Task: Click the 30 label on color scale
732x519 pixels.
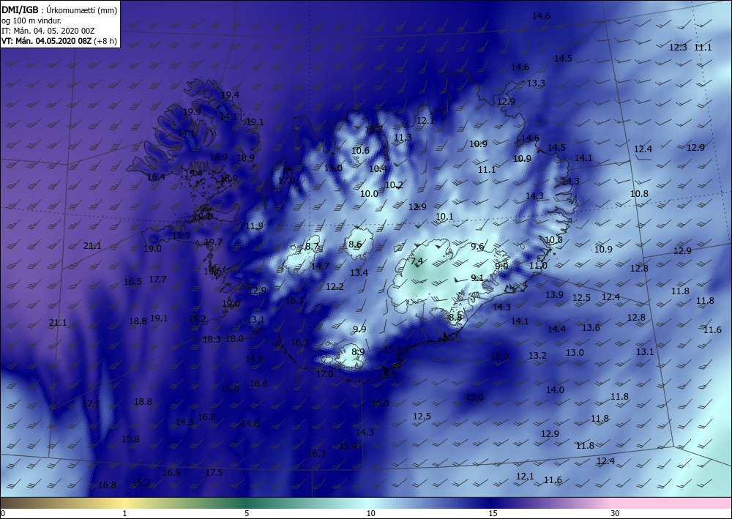Action: coord(616,513)
